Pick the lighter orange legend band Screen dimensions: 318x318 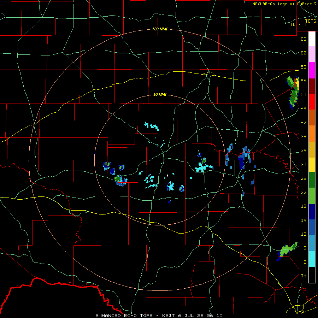[312, 134]
